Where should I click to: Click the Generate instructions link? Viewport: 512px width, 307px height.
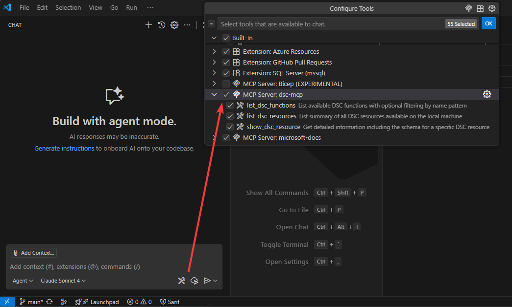64,148
